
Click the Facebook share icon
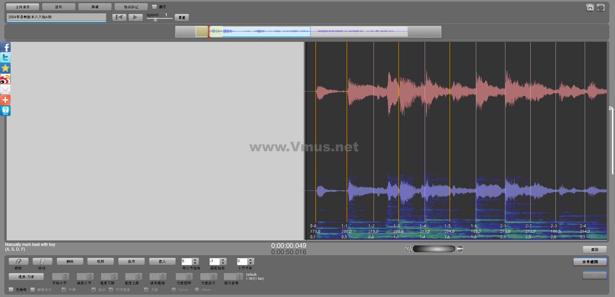(5, 47)
